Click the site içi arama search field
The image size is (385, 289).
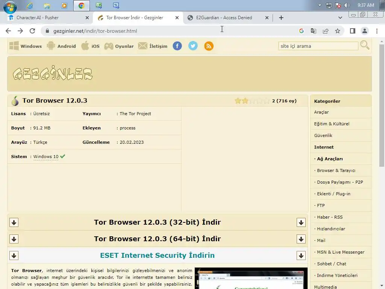coord(318,46)
